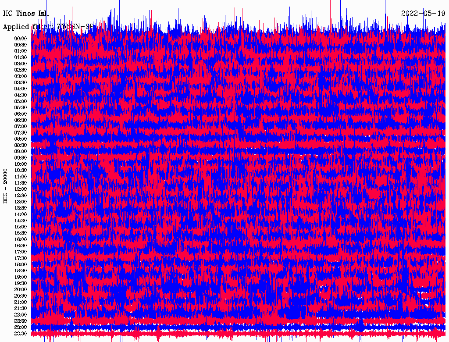The height and width of the screenshot is (342, 449).
Task: Select the 22:30 time row label
Action: pos(21,321)
